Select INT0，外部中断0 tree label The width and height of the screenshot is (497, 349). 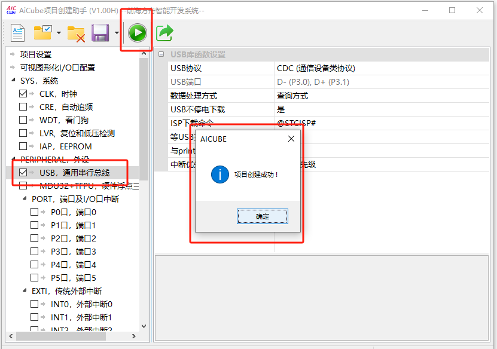[81, 304]
